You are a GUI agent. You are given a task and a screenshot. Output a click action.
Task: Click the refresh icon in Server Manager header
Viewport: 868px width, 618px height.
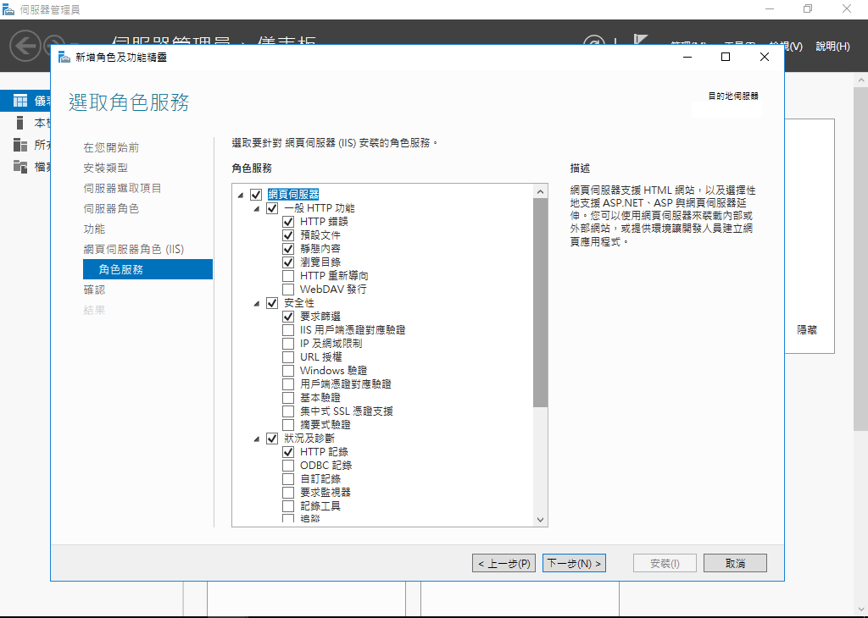coord(594,45)
